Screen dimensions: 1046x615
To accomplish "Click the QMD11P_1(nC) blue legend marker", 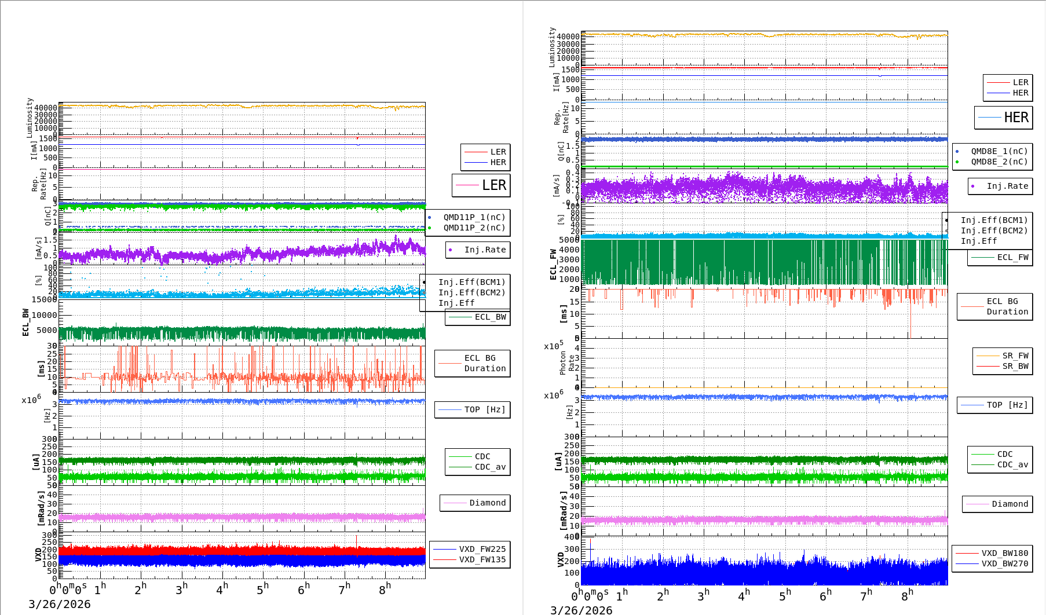I will point(429,218).
